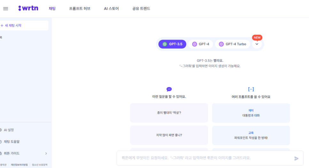Click the wrtn logo
This screenshot has height=168, width=309.
point(28,8)
